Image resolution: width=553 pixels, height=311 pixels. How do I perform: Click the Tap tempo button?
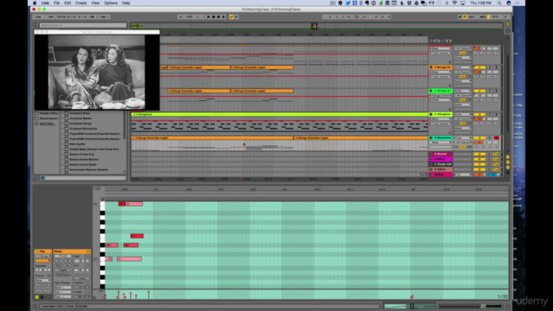point(50,17)
